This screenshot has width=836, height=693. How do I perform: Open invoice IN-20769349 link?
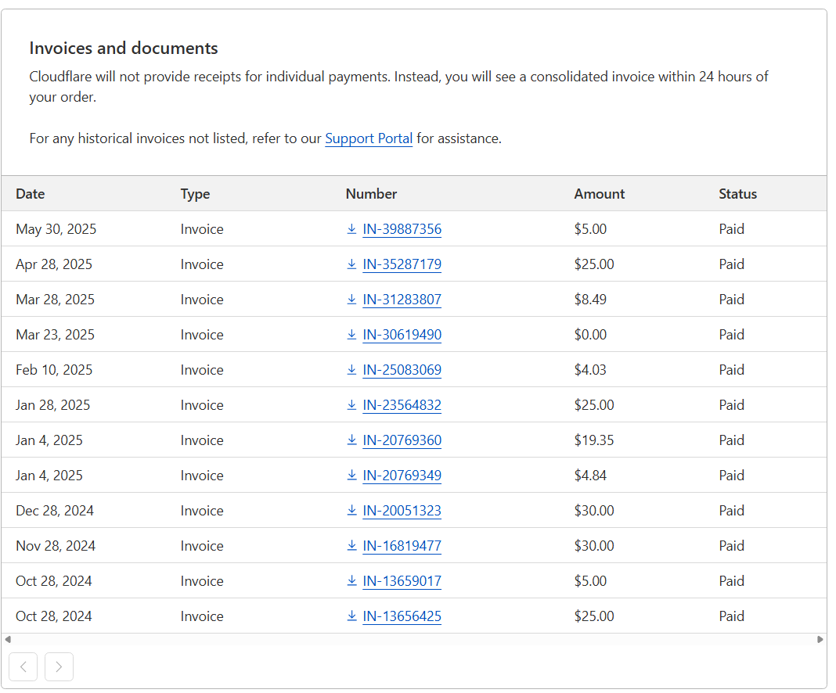[402, 476]
